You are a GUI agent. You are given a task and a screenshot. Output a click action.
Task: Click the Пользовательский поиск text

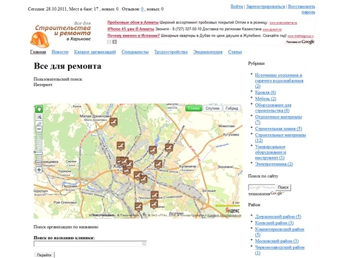pos(58,79)
